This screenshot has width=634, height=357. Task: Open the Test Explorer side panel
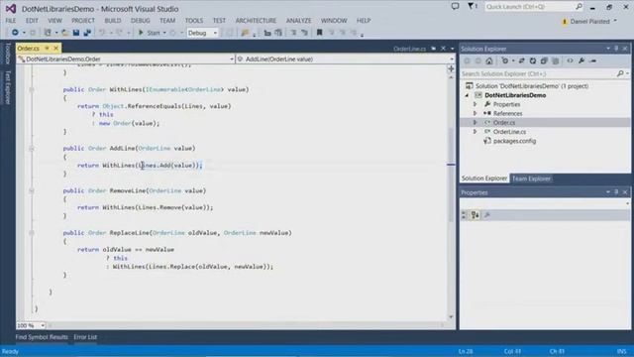pos(8,87)
